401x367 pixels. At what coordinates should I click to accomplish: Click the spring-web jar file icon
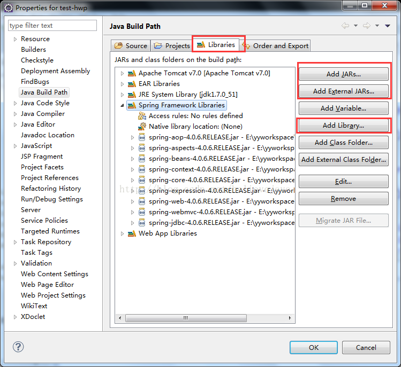pos(142,201)
